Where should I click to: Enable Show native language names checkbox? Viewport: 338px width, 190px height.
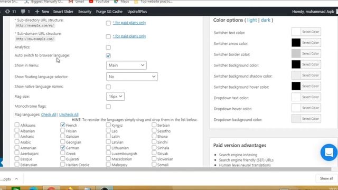[x=108, y=87]
